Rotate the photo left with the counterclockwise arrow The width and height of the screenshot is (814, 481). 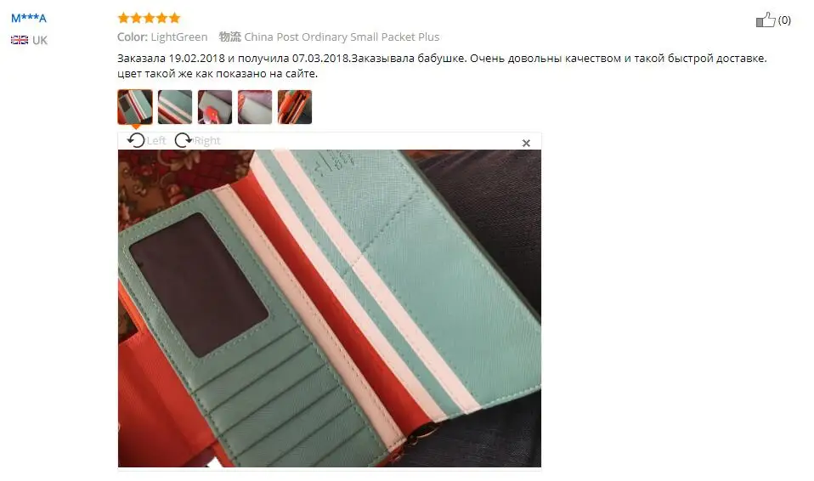tap(136, 140)
